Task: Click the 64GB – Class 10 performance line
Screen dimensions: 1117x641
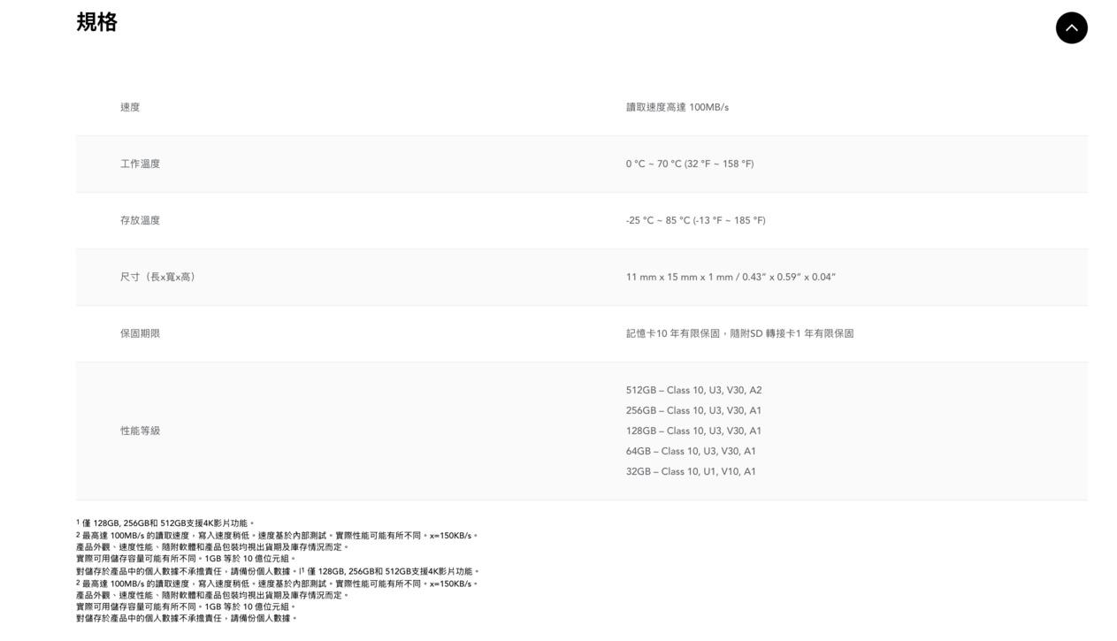Action: (x=691, y=451)
